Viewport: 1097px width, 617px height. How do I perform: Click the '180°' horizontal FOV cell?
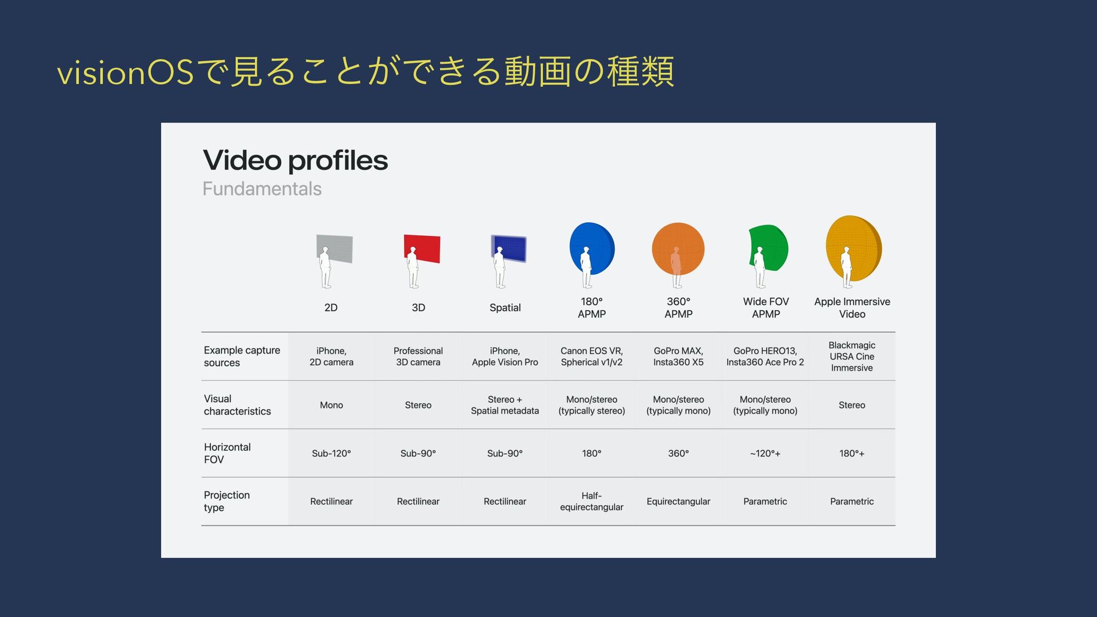(x=592, y=454)
